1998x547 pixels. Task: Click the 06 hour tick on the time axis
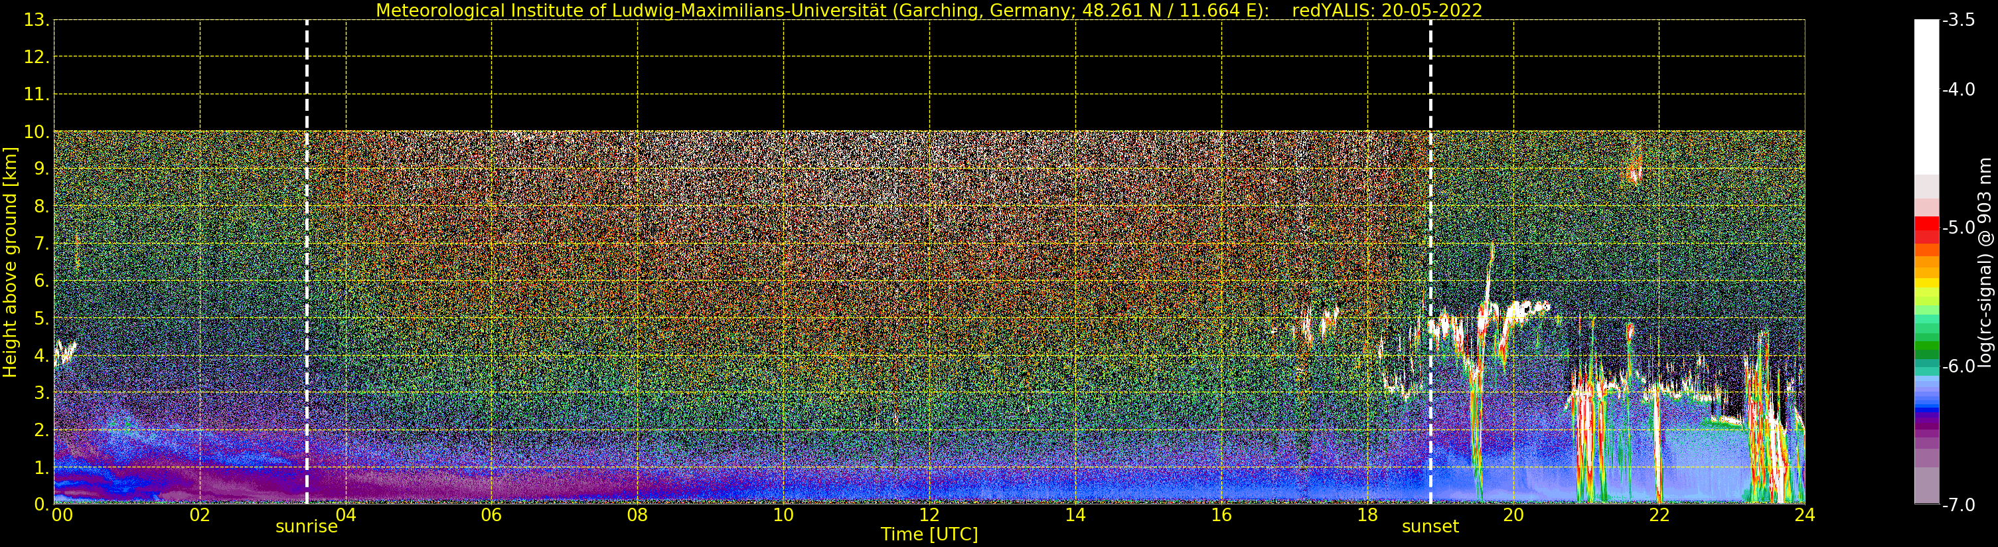(492, 515)
